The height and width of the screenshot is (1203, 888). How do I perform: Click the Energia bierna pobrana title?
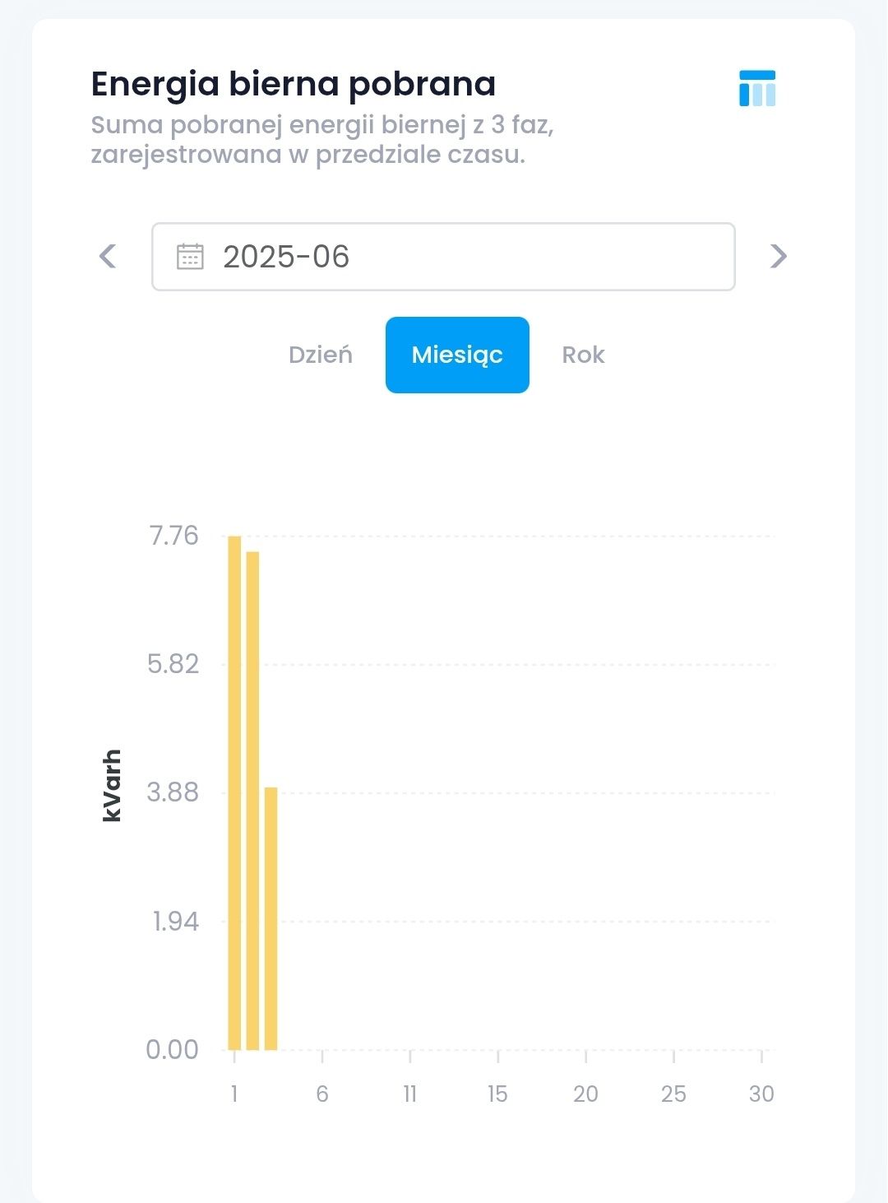[294, 84]
